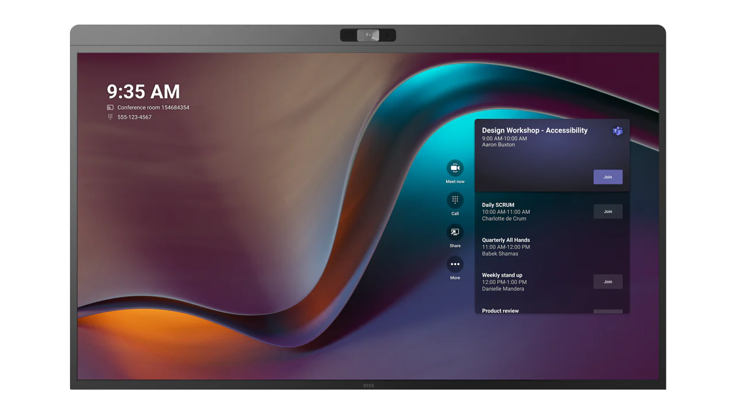Click the 555-123-4567 phone number
Screen dimensions: 736x414
[x=135, y=117]
